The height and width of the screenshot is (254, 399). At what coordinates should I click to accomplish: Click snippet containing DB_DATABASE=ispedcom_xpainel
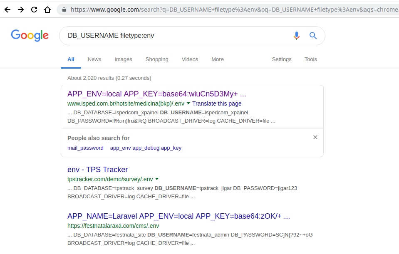click(171, 116)
